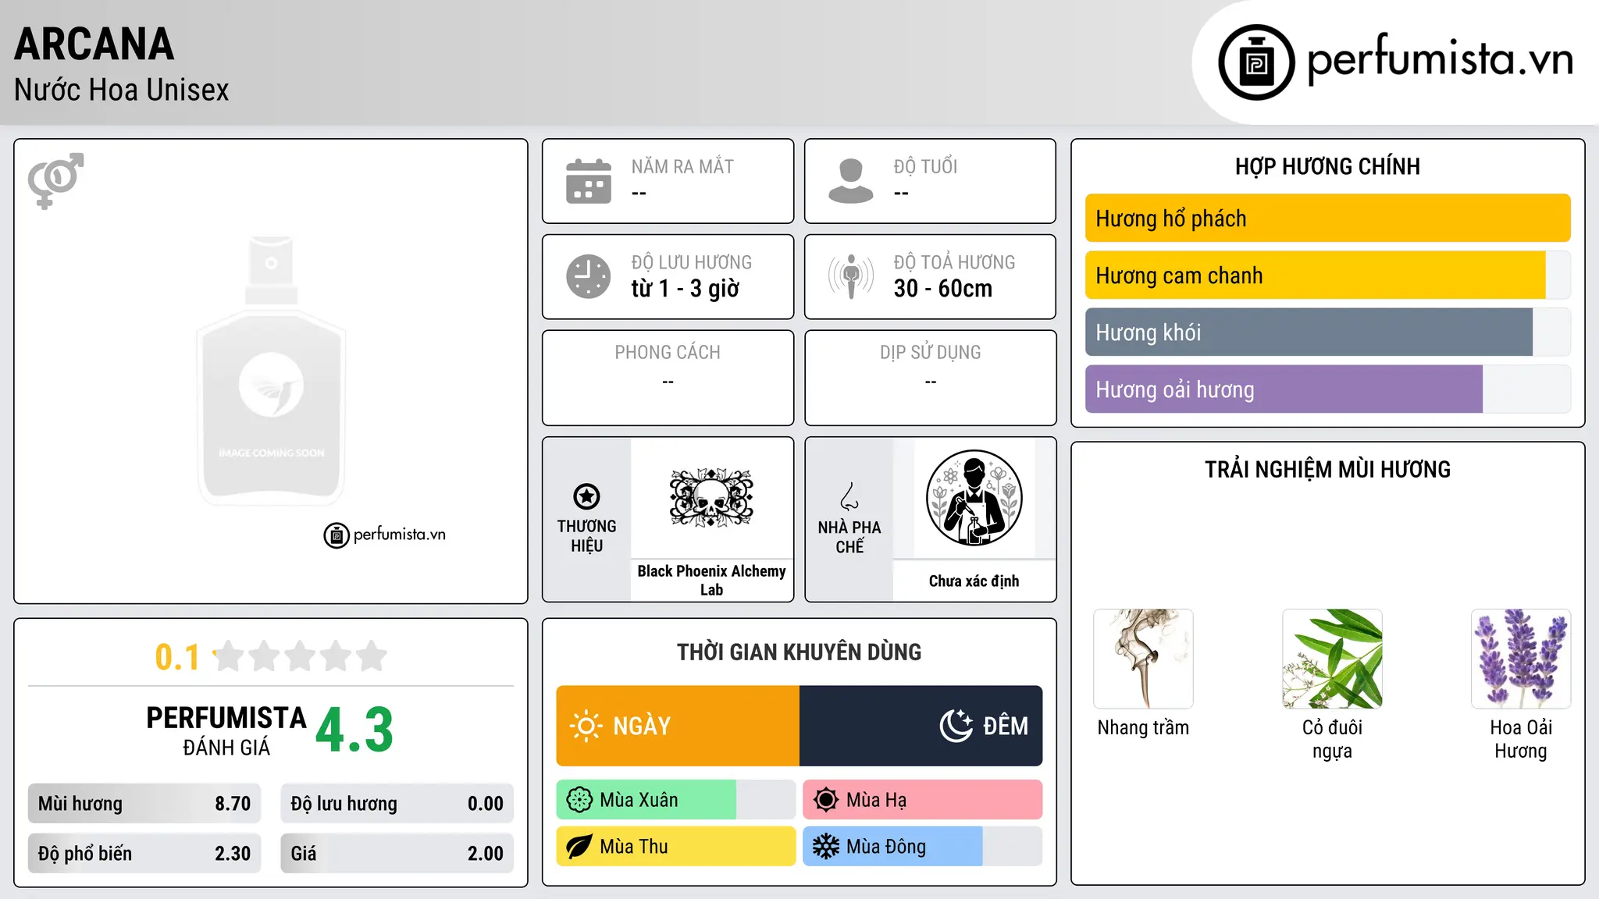Click the sillage value 30 - 60cm
1599x899 pixels.
click(943, 289)
